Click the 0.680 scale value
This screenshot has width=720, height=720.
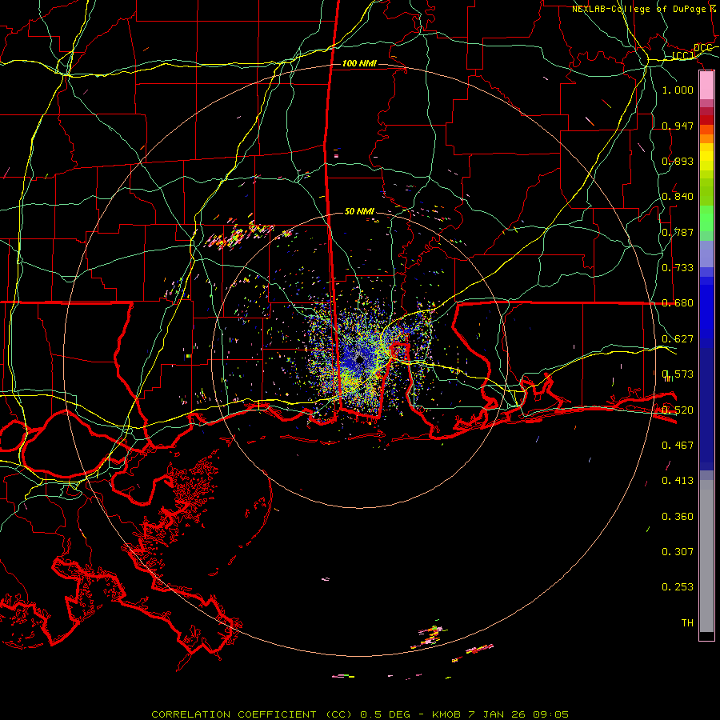click(x=678, y=303)
